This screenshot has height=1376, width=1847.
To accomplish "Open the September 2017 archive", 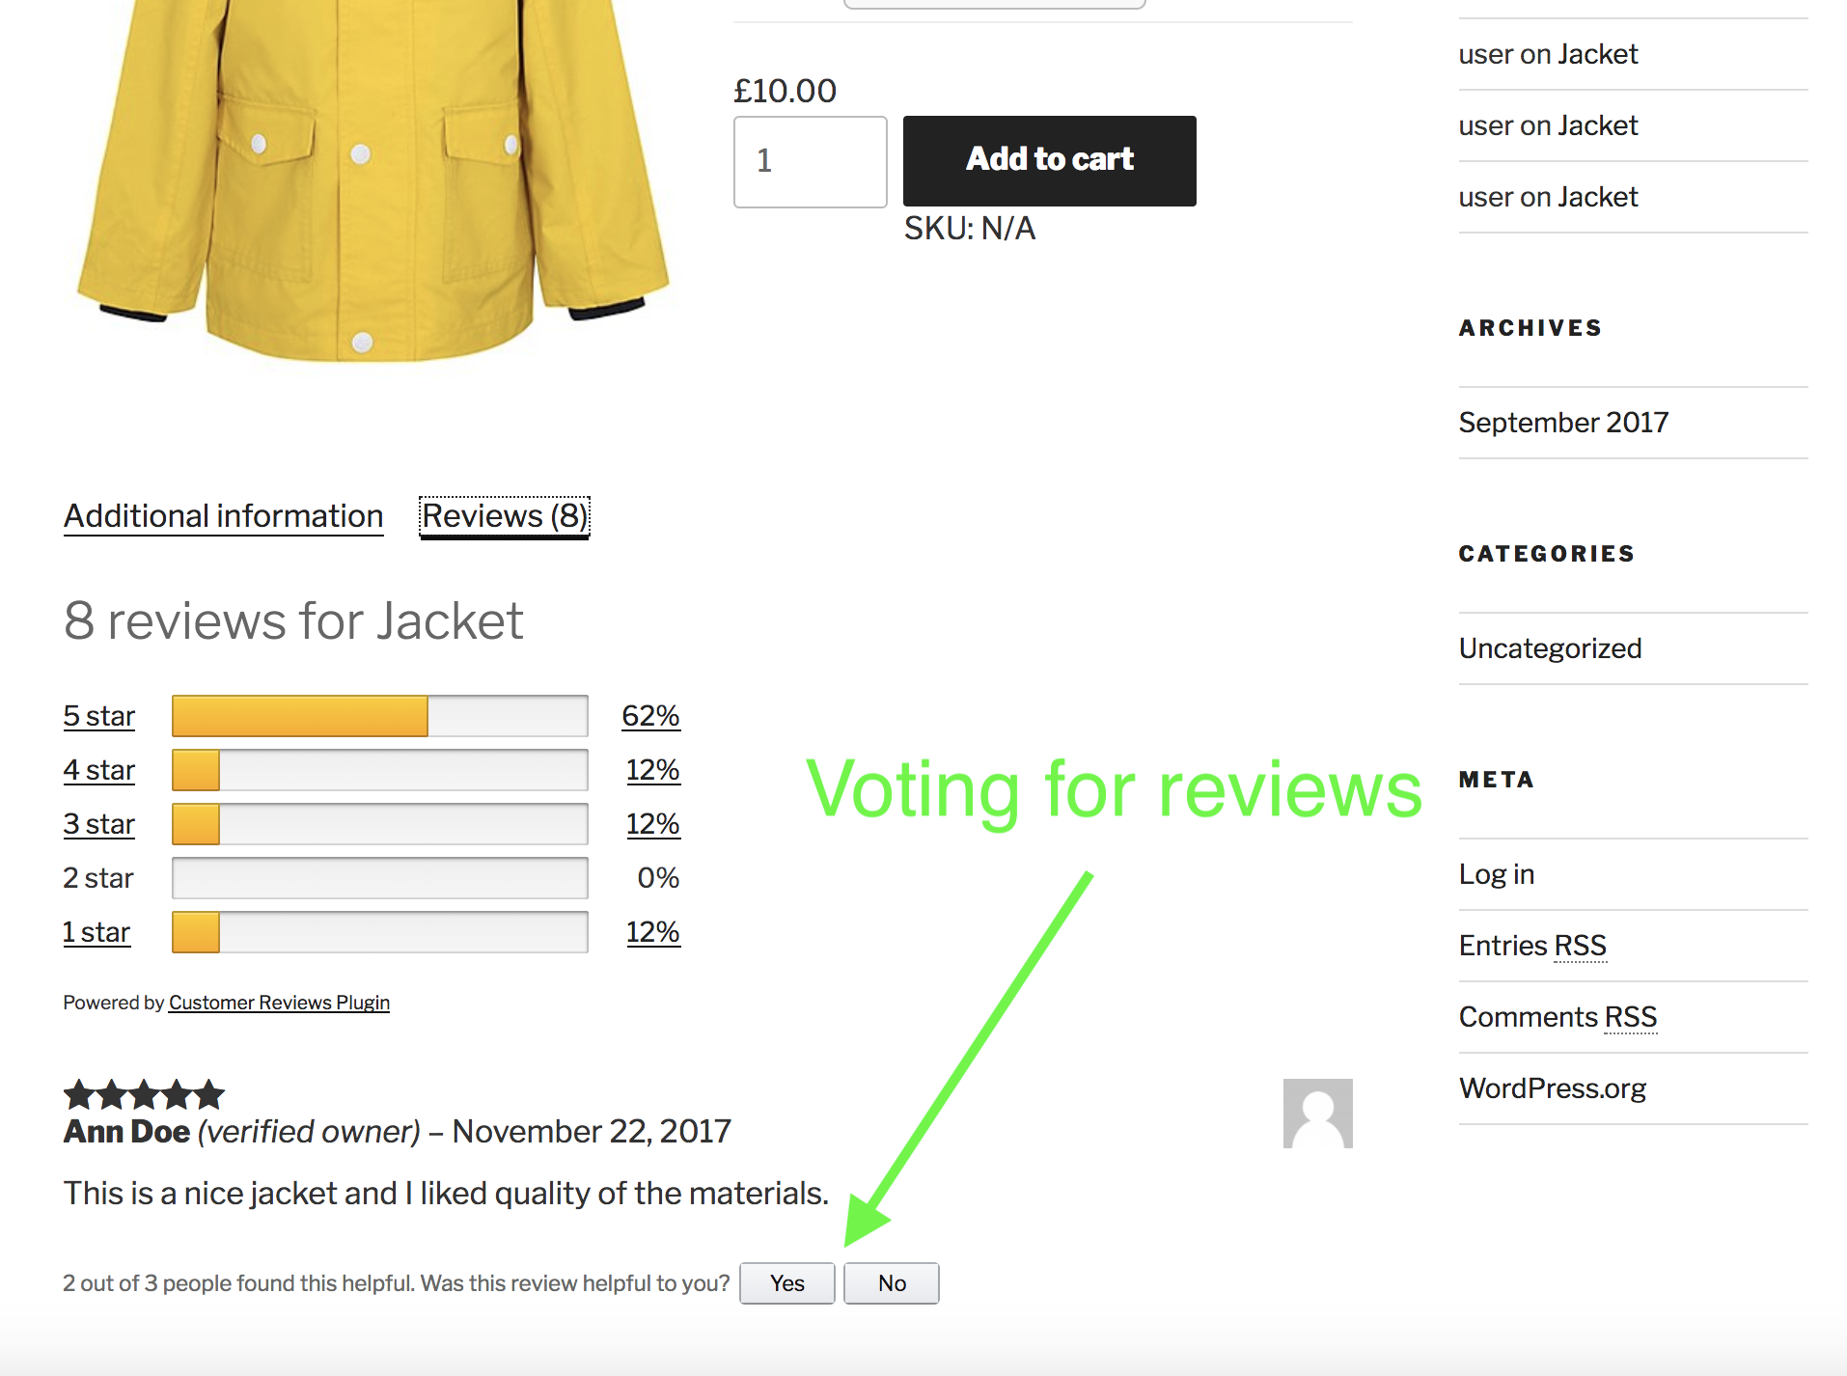I will 1563,423.
